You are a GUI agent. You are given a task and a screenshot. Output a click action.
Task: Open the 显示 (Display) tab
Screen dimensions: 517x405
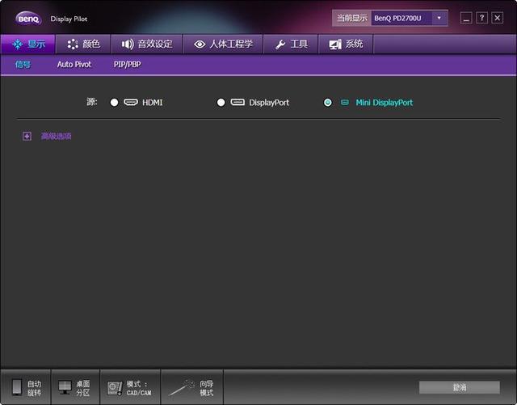click(27, 44)
